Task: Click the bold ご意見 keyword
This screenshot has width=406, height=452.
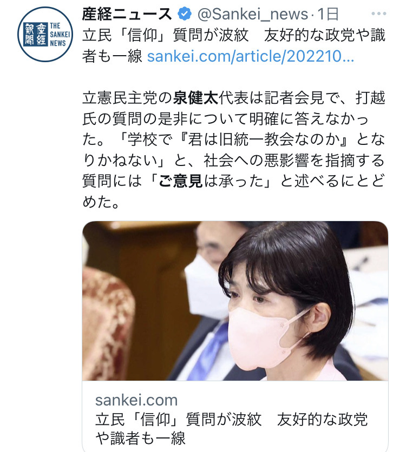Action: click(x=181, y=181)
